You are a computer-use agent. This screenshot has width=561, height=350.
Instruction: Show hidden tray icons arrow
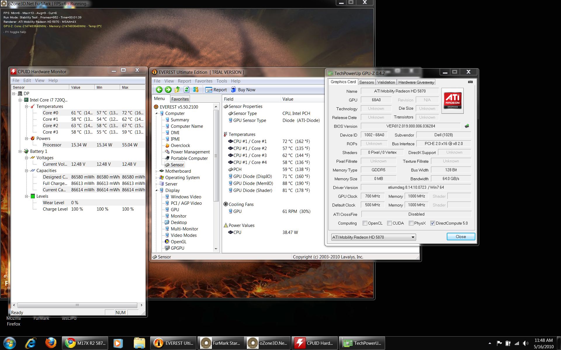coord(490,343)
